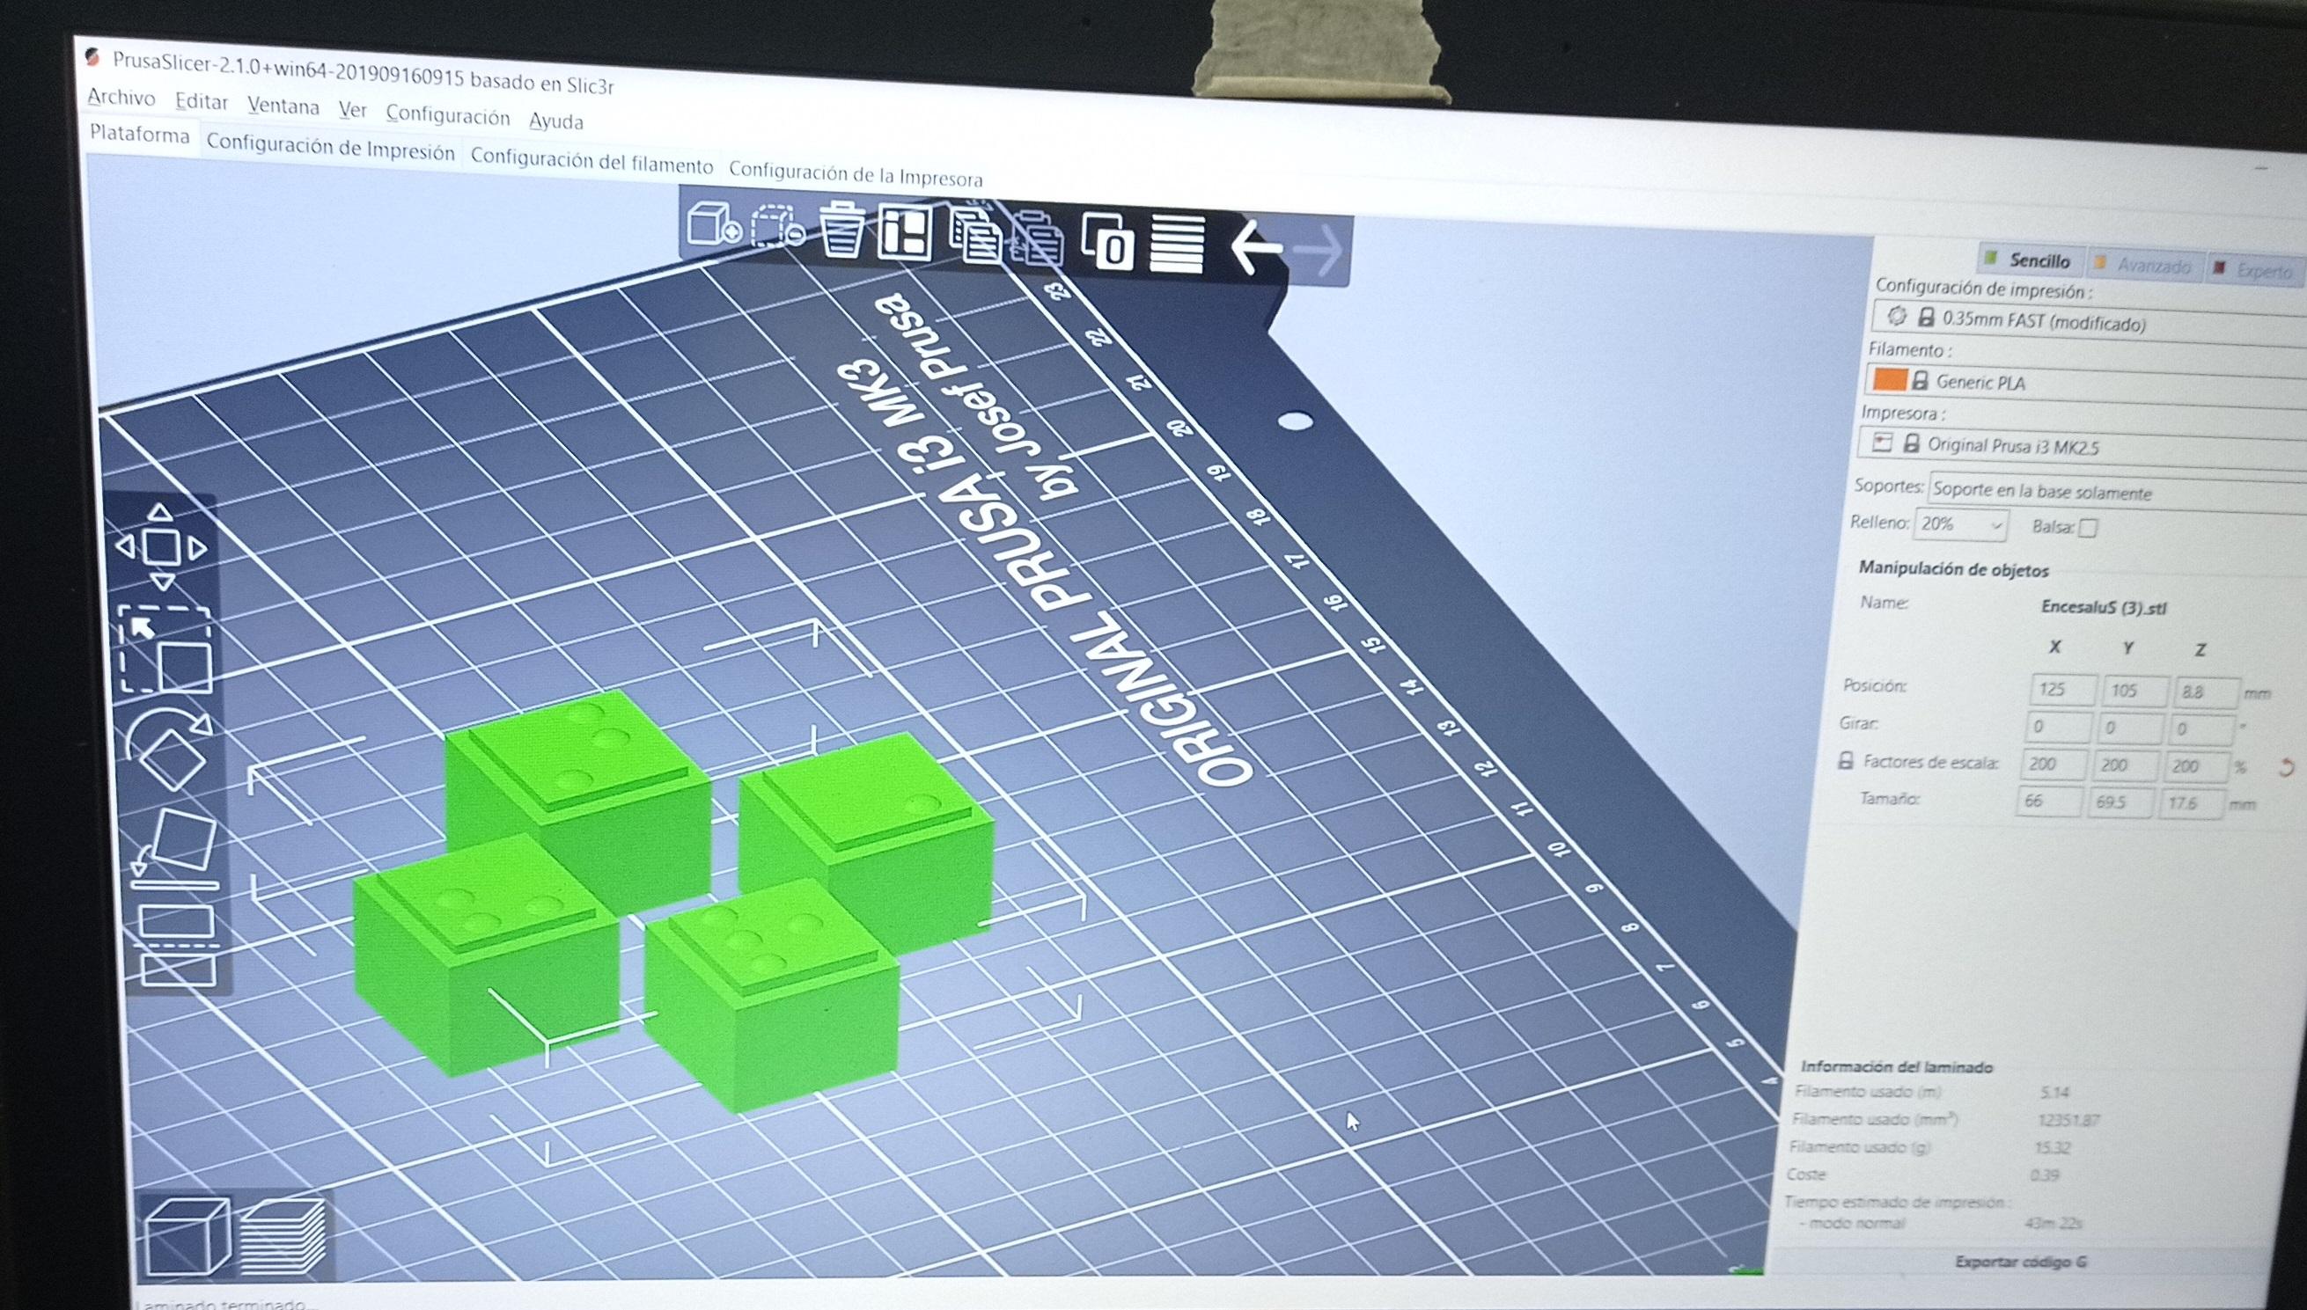Click the overlapping squares icon with zero
Viewport: 2307px width, 1310px height.
1109,242
